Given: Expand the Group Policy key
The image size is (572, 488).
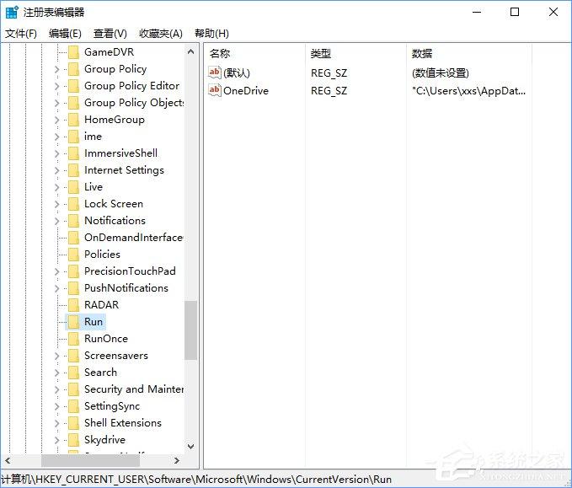Looking at the screenshot, I should [56, 69].
